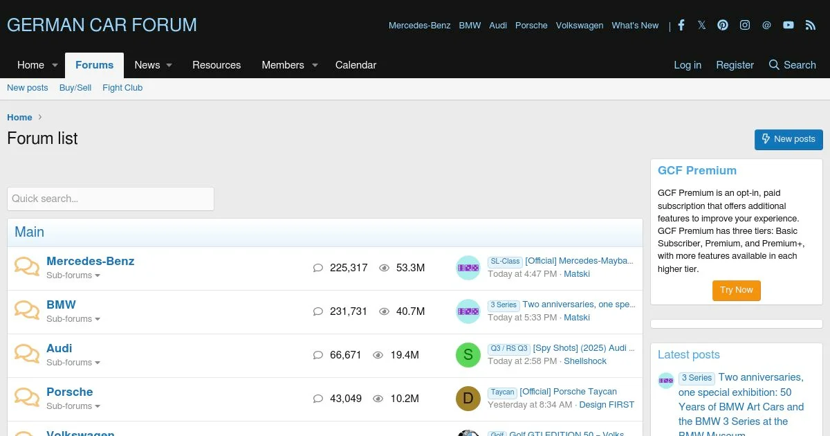Click the BMW forum speech-bubble icon
This screenshot has width=830, height=436.
coord(27,311)
